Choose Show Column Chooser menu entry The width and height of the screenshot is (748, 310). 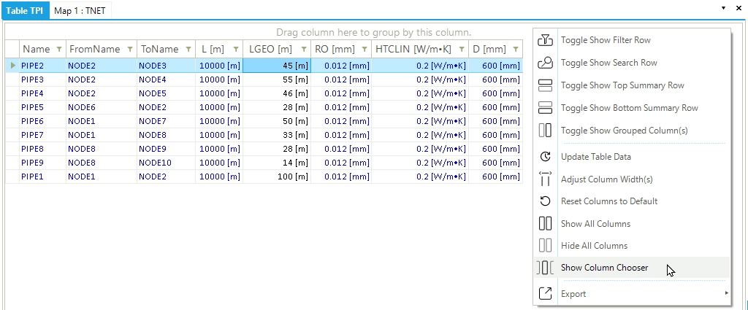[604, 268]
